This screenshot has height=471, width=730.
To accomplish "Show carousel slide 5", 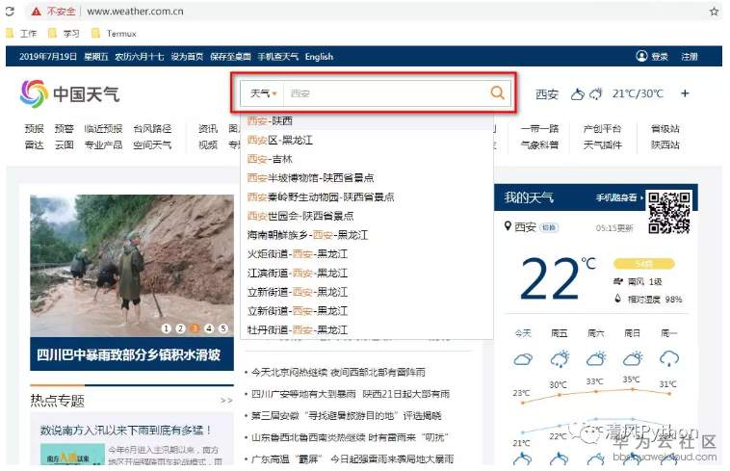I will (223, 328).
